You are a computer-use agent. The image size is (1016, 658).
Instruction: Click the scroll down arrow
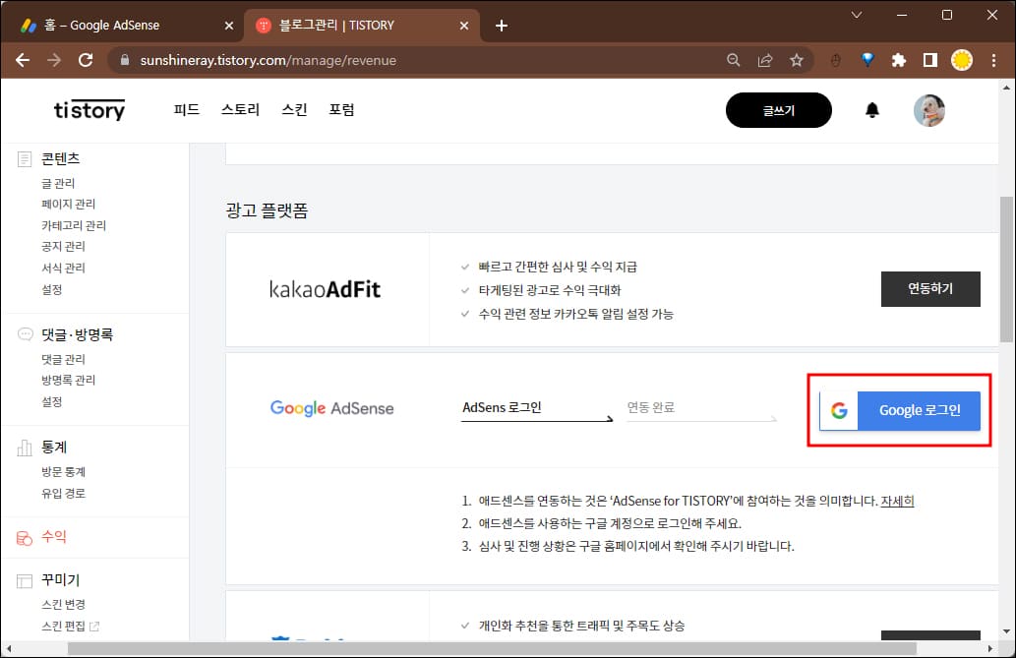1006,631
